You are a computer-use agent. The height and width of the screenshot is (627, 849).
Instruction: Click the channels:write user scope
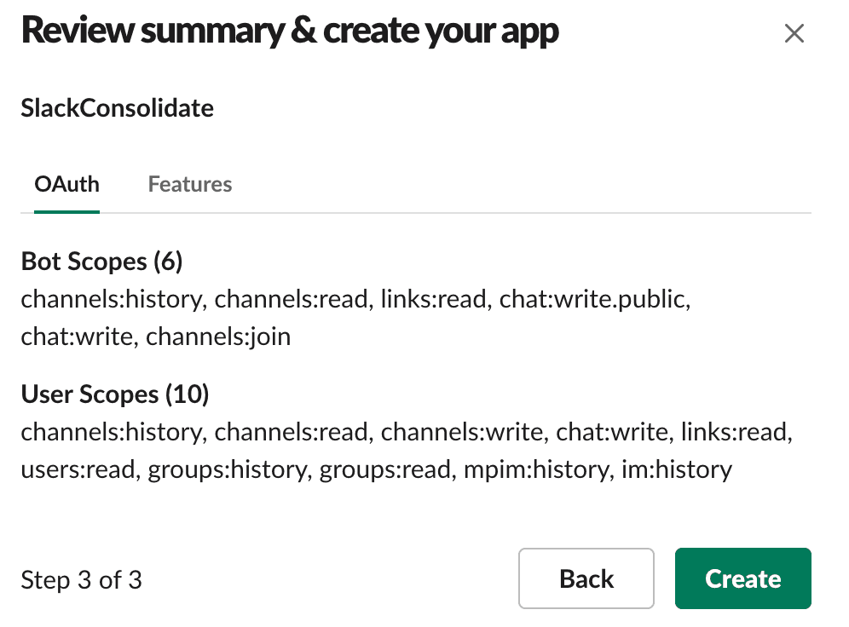[x=462, y=432]
